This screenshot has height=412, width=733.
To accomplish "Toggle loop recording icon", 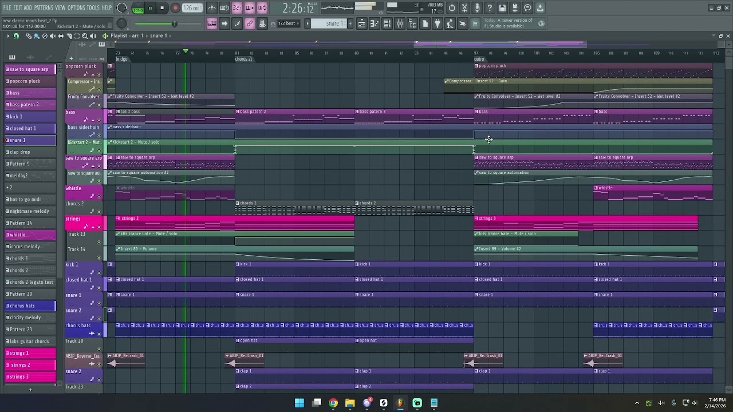I will point(262,8).
